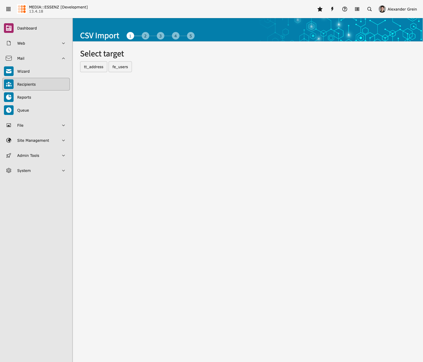The width and height of the screenshot is (423, 362).
Task: Click the application information list icon
Action: 357,9
